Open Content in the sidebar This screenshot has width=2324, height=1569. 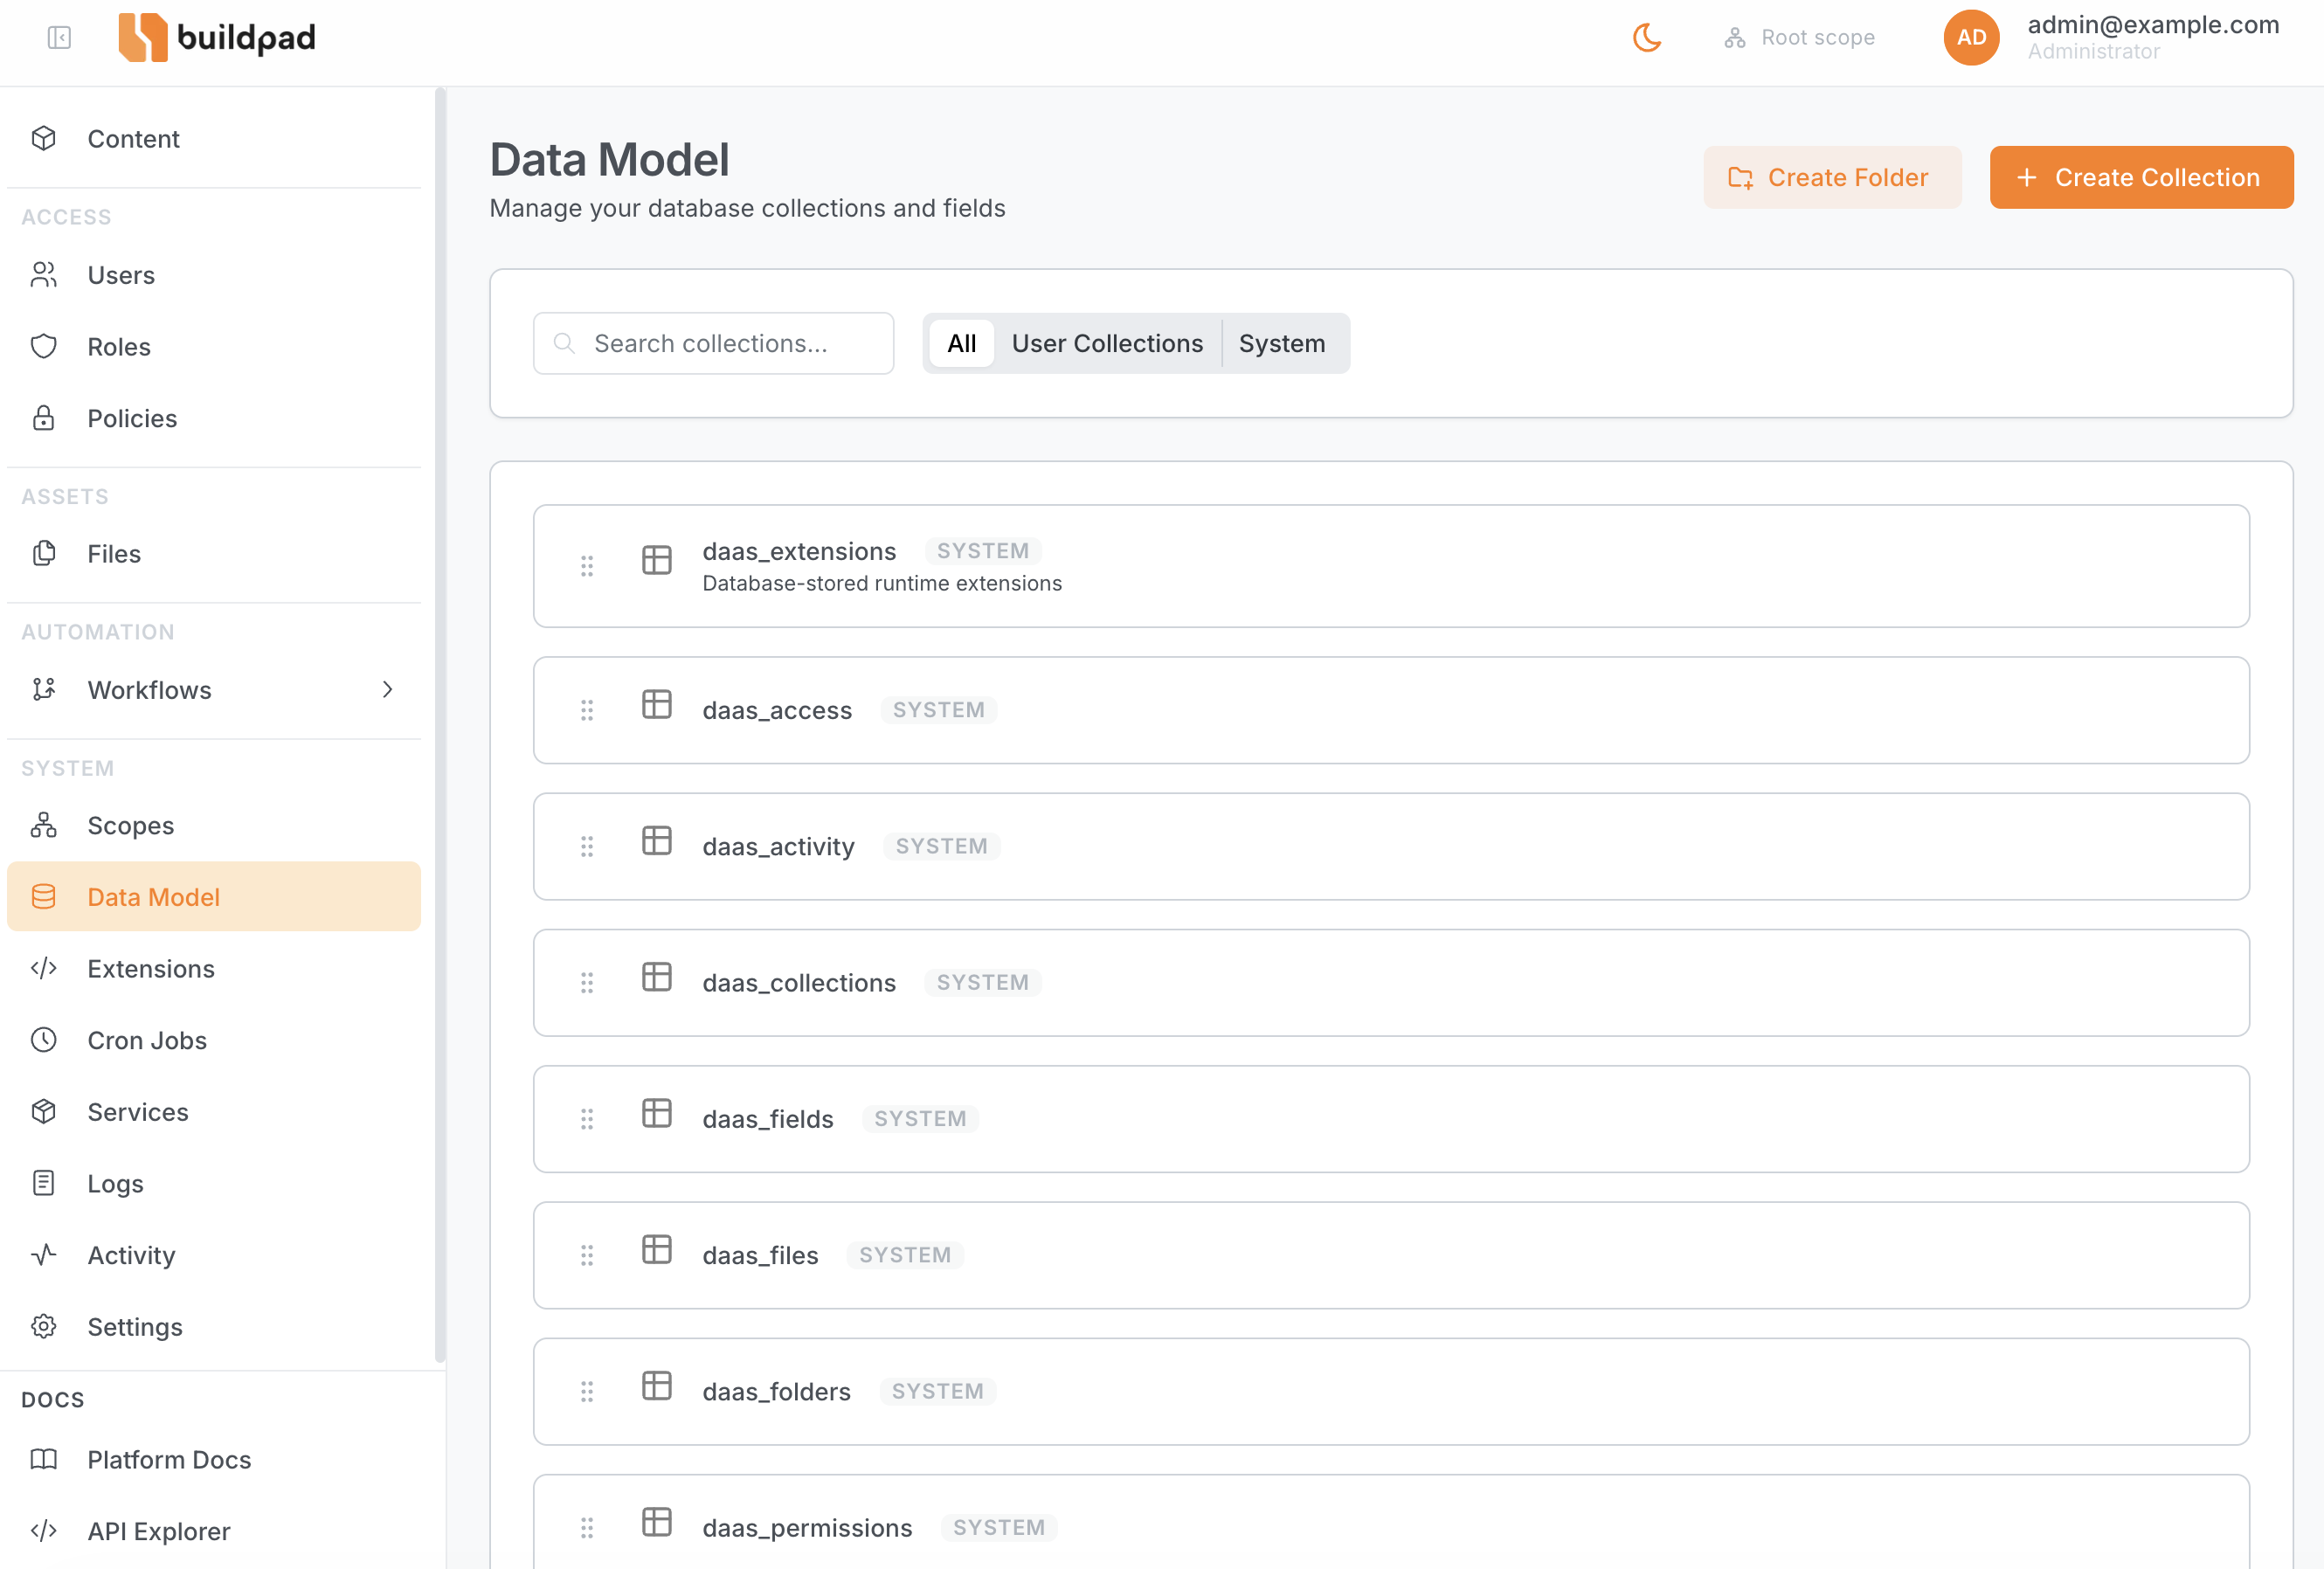pyautogui.click(x=214, y=139)
